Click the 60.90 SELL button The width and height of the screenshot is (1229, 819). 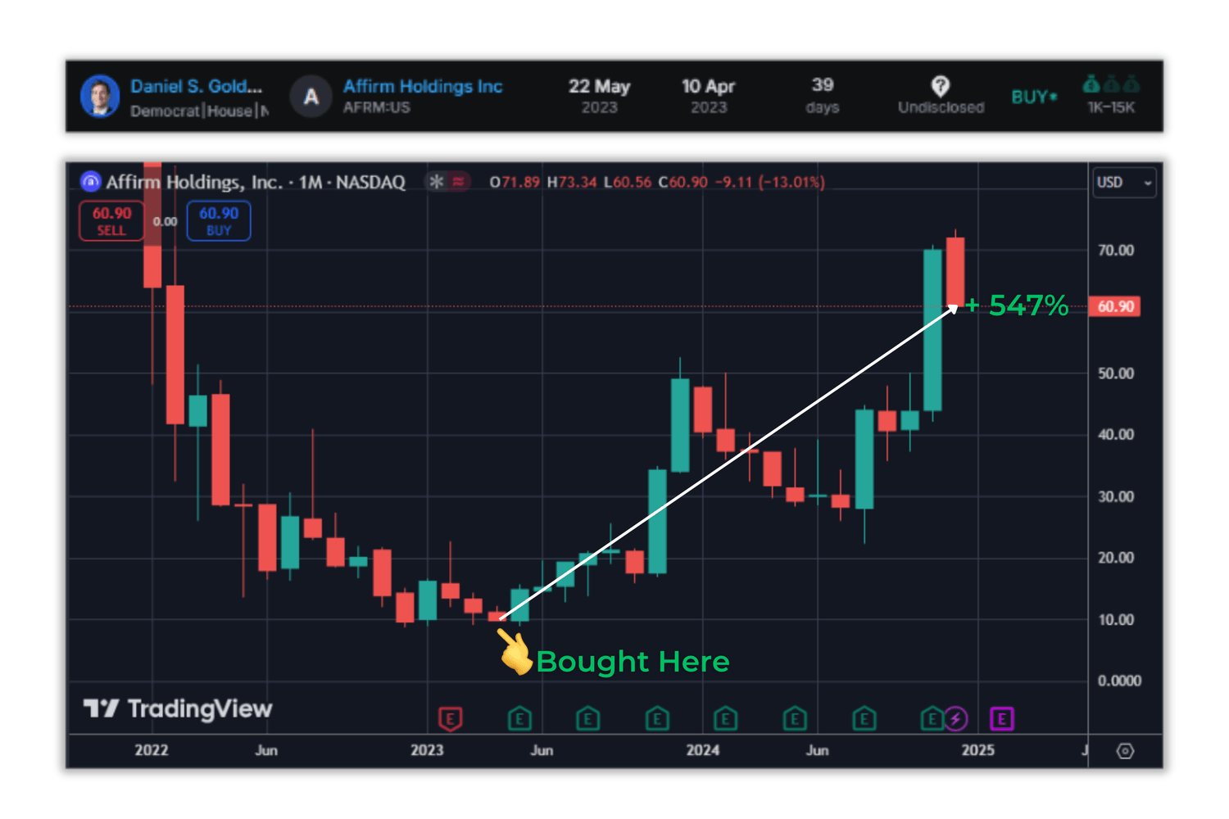point(111,221)
